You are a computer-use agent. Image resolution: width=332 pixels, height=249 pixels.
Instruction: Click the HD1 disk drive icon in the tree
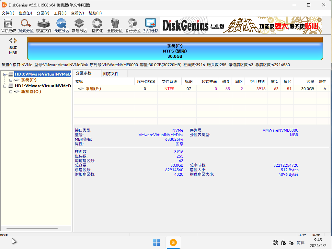point(11,86)
